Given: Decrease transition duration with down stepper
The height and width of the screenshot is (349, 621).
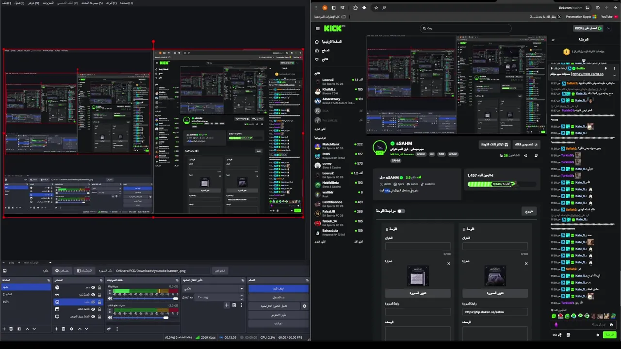Looking at the screenshot, I should point(241,299).
